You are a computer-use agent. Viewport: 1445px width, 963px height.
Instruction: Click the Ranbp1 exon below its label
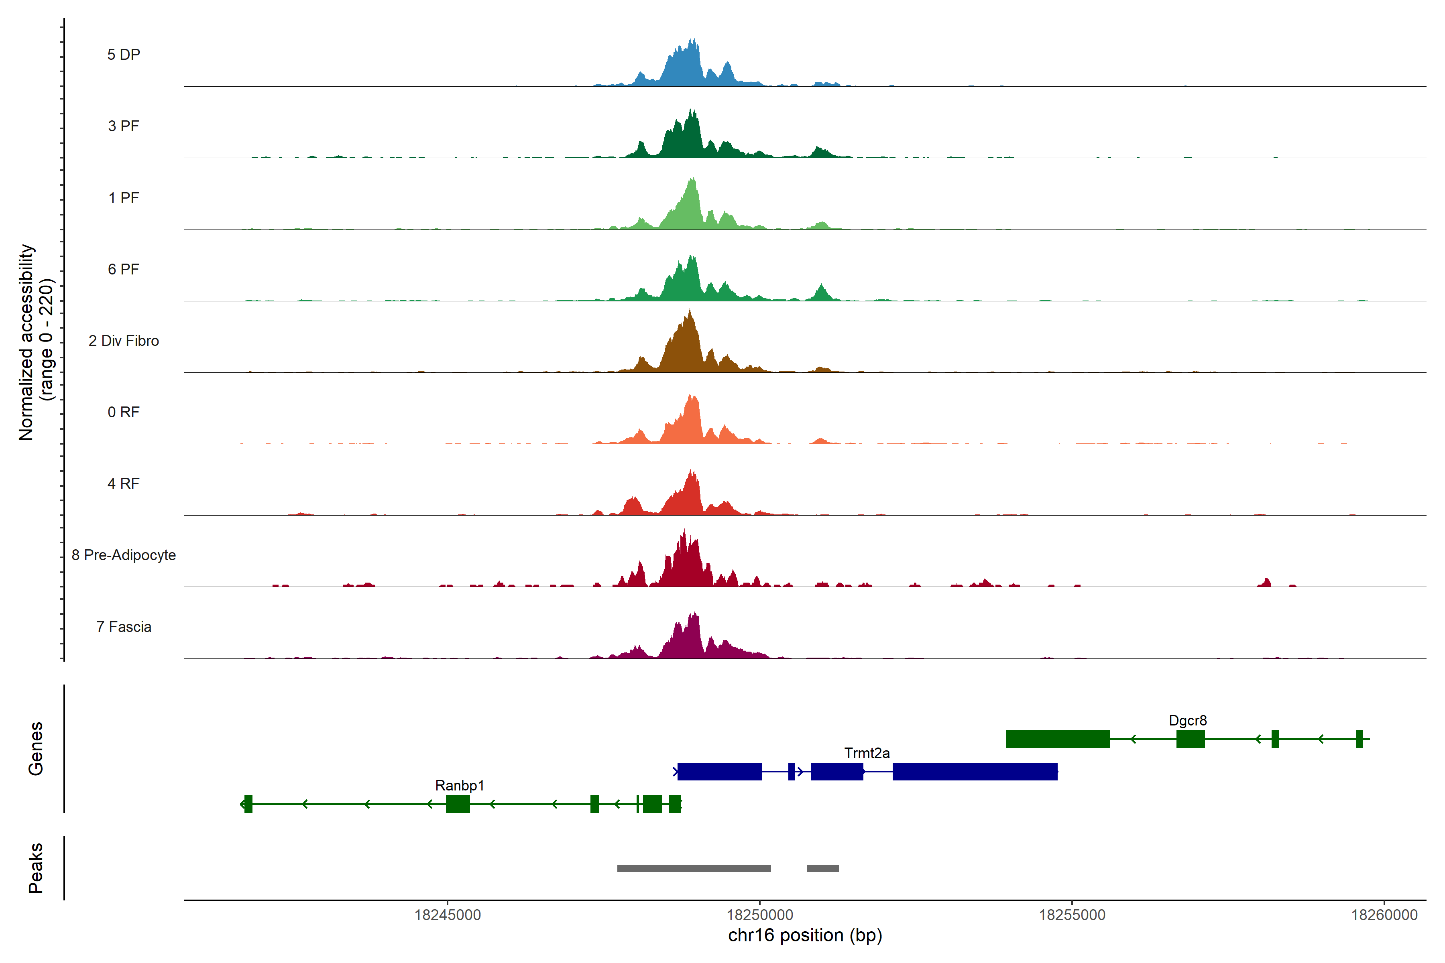point(458,804)
